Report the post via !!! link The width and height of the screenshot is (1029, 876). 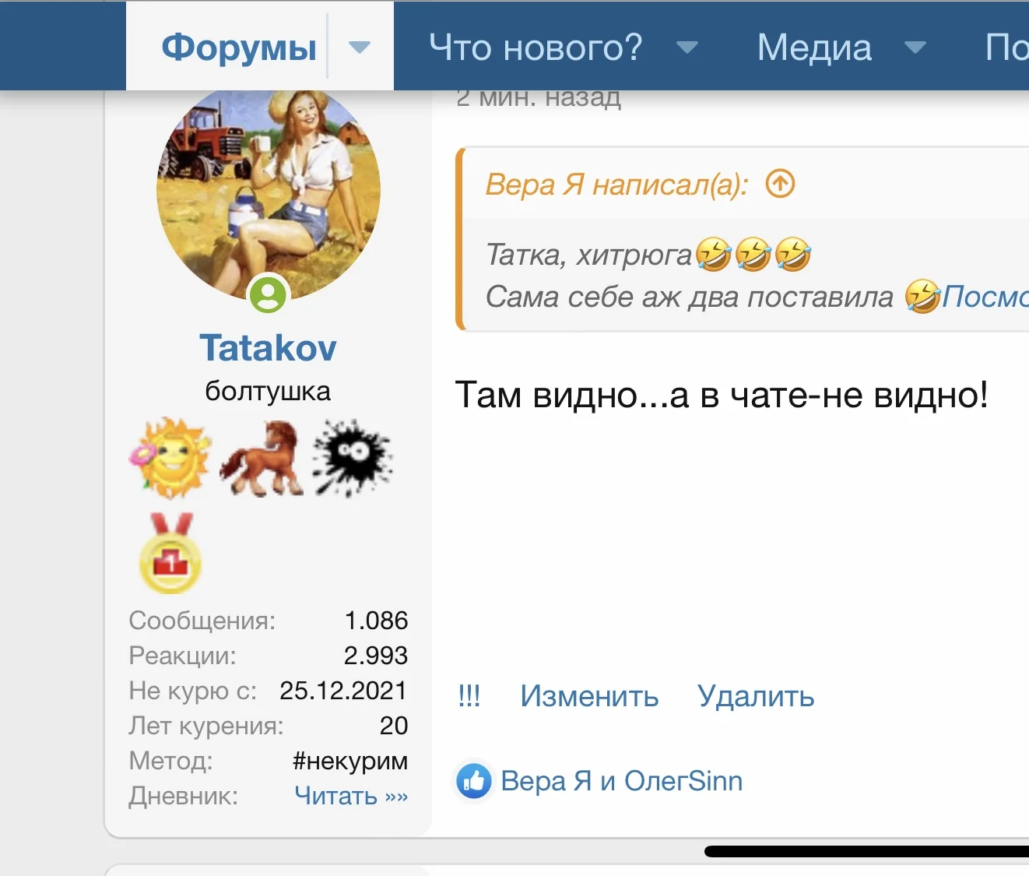[x=469, y=695]
